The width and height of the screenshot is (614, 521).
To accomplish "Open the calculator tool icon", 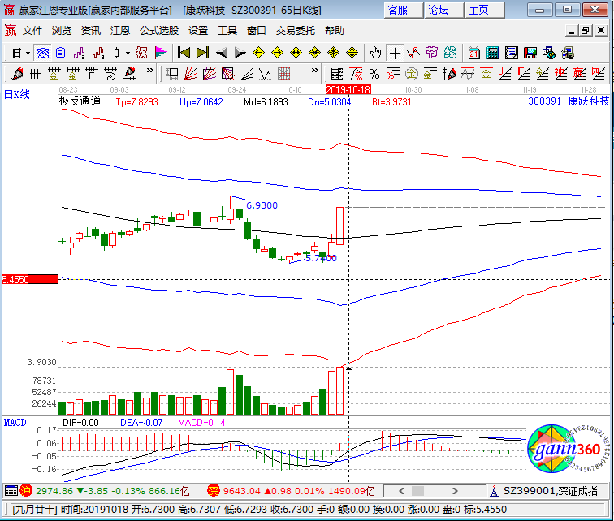I will click(493, 53).
